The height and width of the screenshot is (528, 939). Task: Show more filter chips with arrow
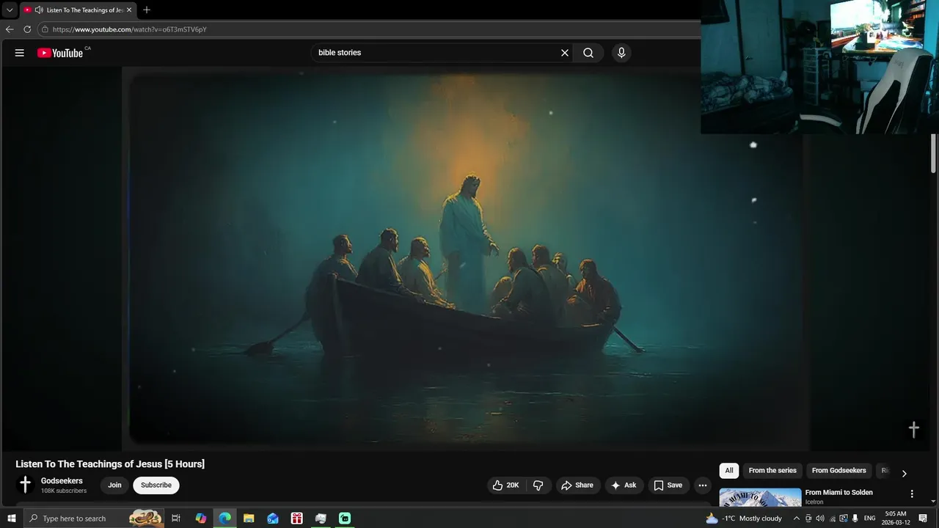904,473
